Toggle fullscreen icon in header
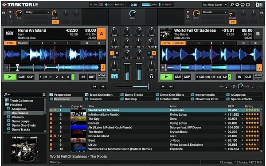 [248, 5]
